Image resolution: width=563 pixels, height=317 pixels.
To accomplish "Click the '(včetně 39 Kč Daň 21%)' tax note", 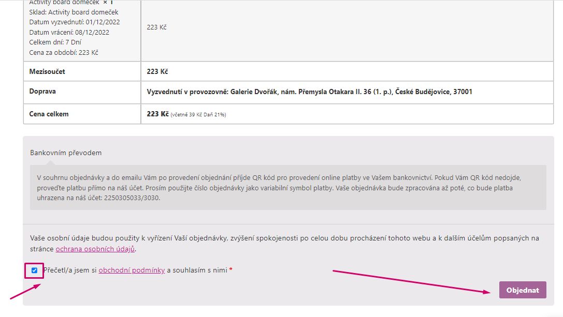I will [x=198, y=114].
